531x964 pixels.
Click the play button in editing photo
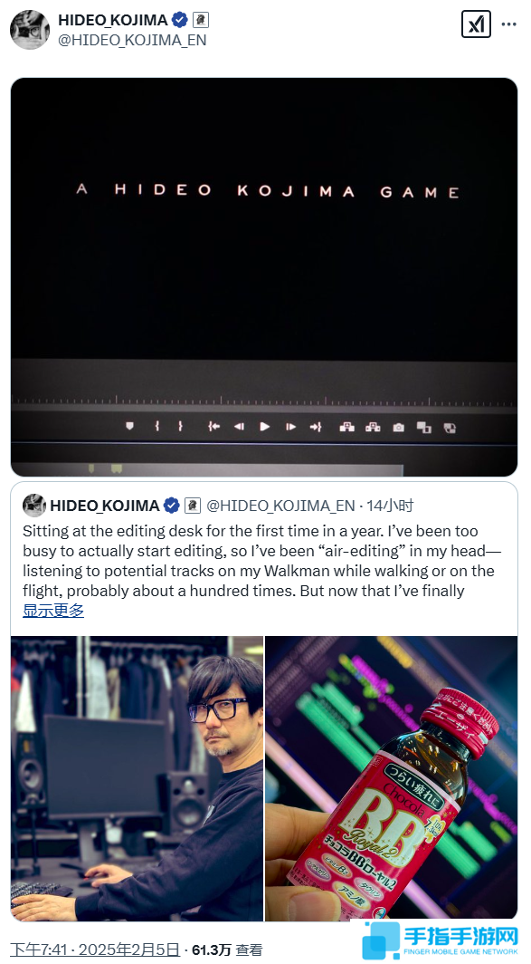coord(264,426)
